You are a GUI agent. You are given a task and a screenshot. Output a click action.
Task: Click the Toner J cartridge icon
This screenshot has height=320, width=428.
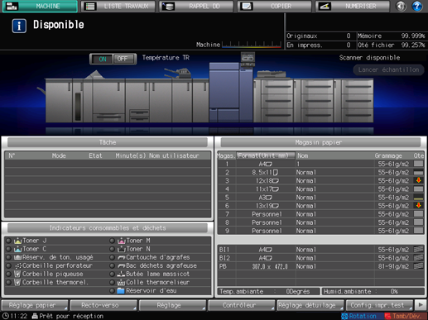(18, 241)
